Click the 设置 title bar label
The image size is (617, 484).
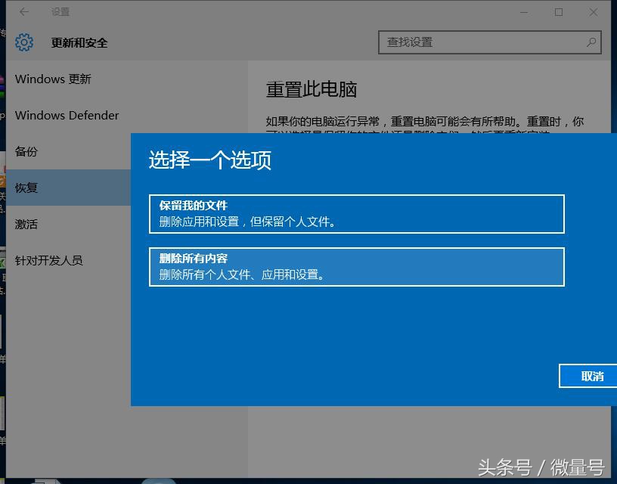60,12
